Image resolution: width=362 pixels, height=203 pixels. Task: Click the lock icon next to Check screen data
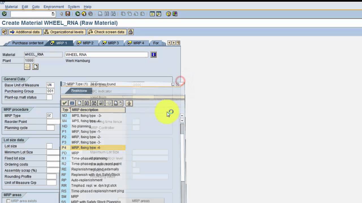coord(131,32)
